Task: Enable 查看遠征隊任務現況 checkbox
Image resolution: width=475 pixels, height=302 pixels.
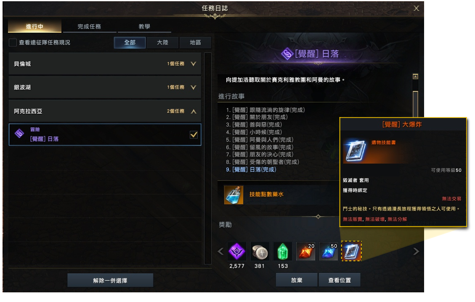Action: click(x=13, y=43)
